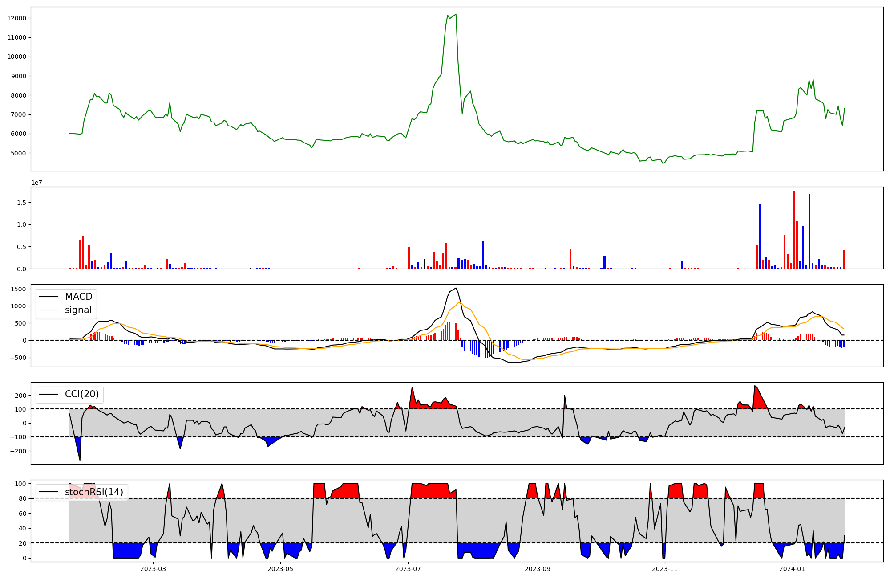Screen dimensions: 890x579
Task: Click the 1500 MACD axis label
Action: (x=18, y=289)
